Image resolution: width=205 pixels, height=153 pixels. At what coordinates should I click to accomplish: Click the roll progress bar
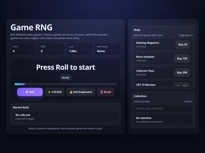66,84
